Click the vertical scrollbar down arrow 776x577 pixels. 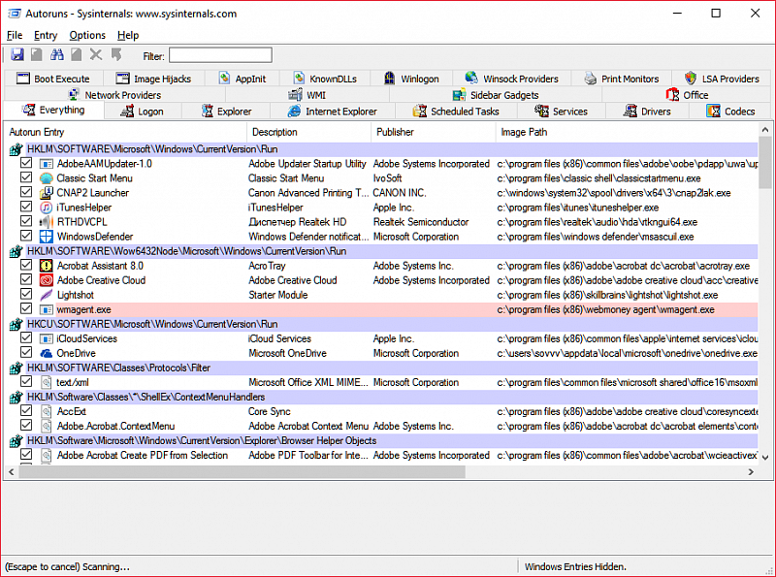764,458
